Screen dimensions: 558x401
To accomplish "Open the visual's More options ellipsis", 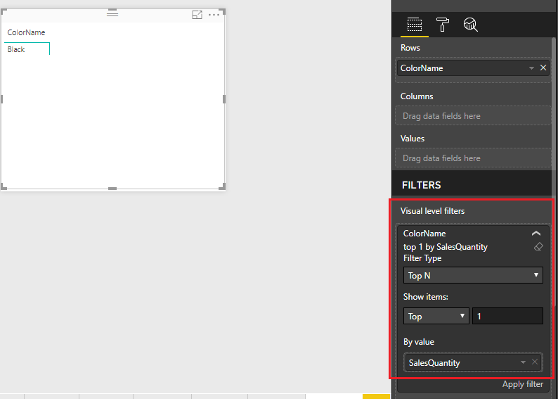I will (214, 15).
